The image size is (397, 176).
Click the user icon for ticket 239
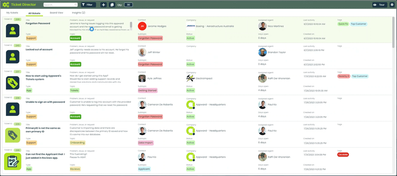(13, 31)
